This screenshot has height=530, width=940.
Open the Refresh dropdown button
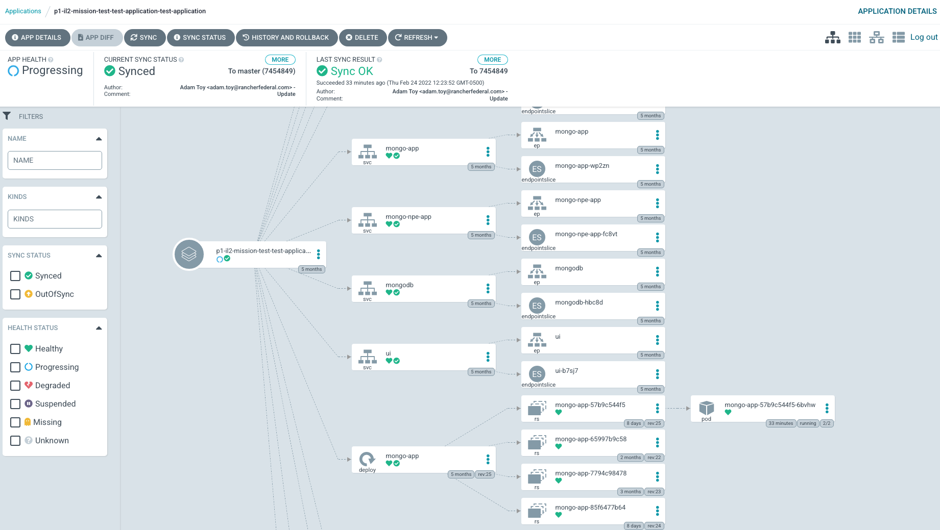[417, 38]
